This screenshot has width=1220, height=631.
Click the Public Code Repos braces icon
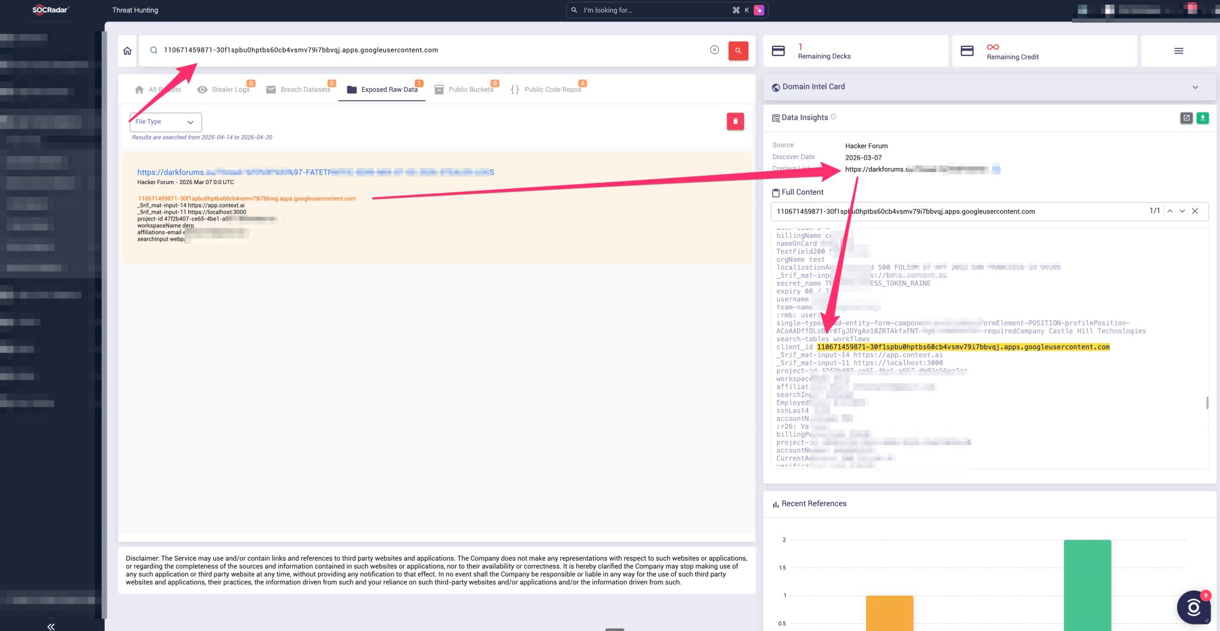click(x=515, y=89)
